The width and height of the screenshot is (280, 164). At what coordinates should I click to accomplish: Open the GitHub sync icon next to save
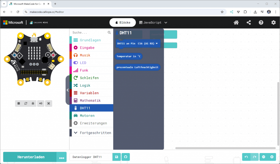pyautogui.click(x=126, y=157)
